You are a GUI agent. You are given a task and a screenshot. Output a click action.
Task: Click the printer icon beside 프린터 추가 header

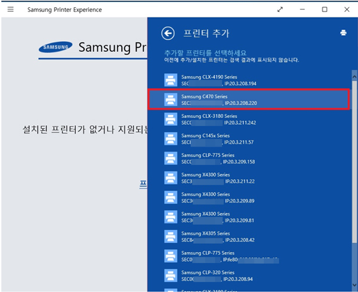pos(343,33)
